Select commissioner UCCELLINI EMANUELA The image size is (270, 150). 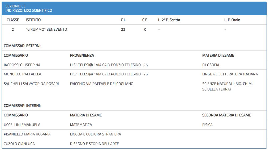(22, 125)
